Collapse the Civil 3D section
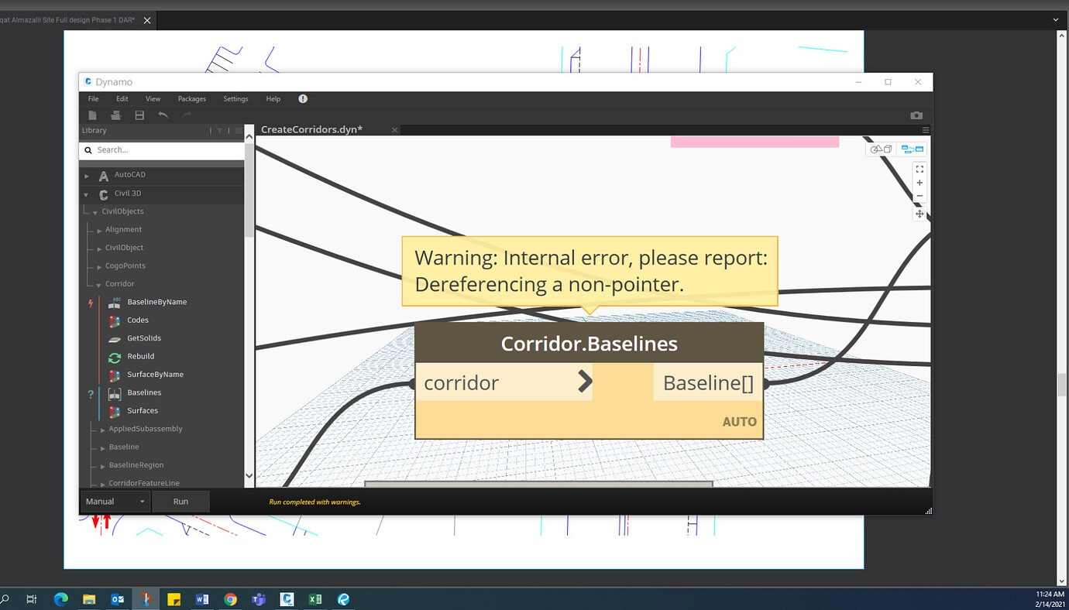Viewport: 1069px width, 610px height. coord(86,194)
